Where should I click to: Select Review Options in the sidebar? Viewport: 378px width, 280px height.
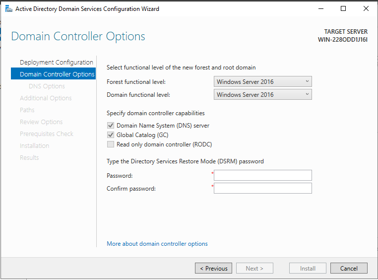[41, 122]
